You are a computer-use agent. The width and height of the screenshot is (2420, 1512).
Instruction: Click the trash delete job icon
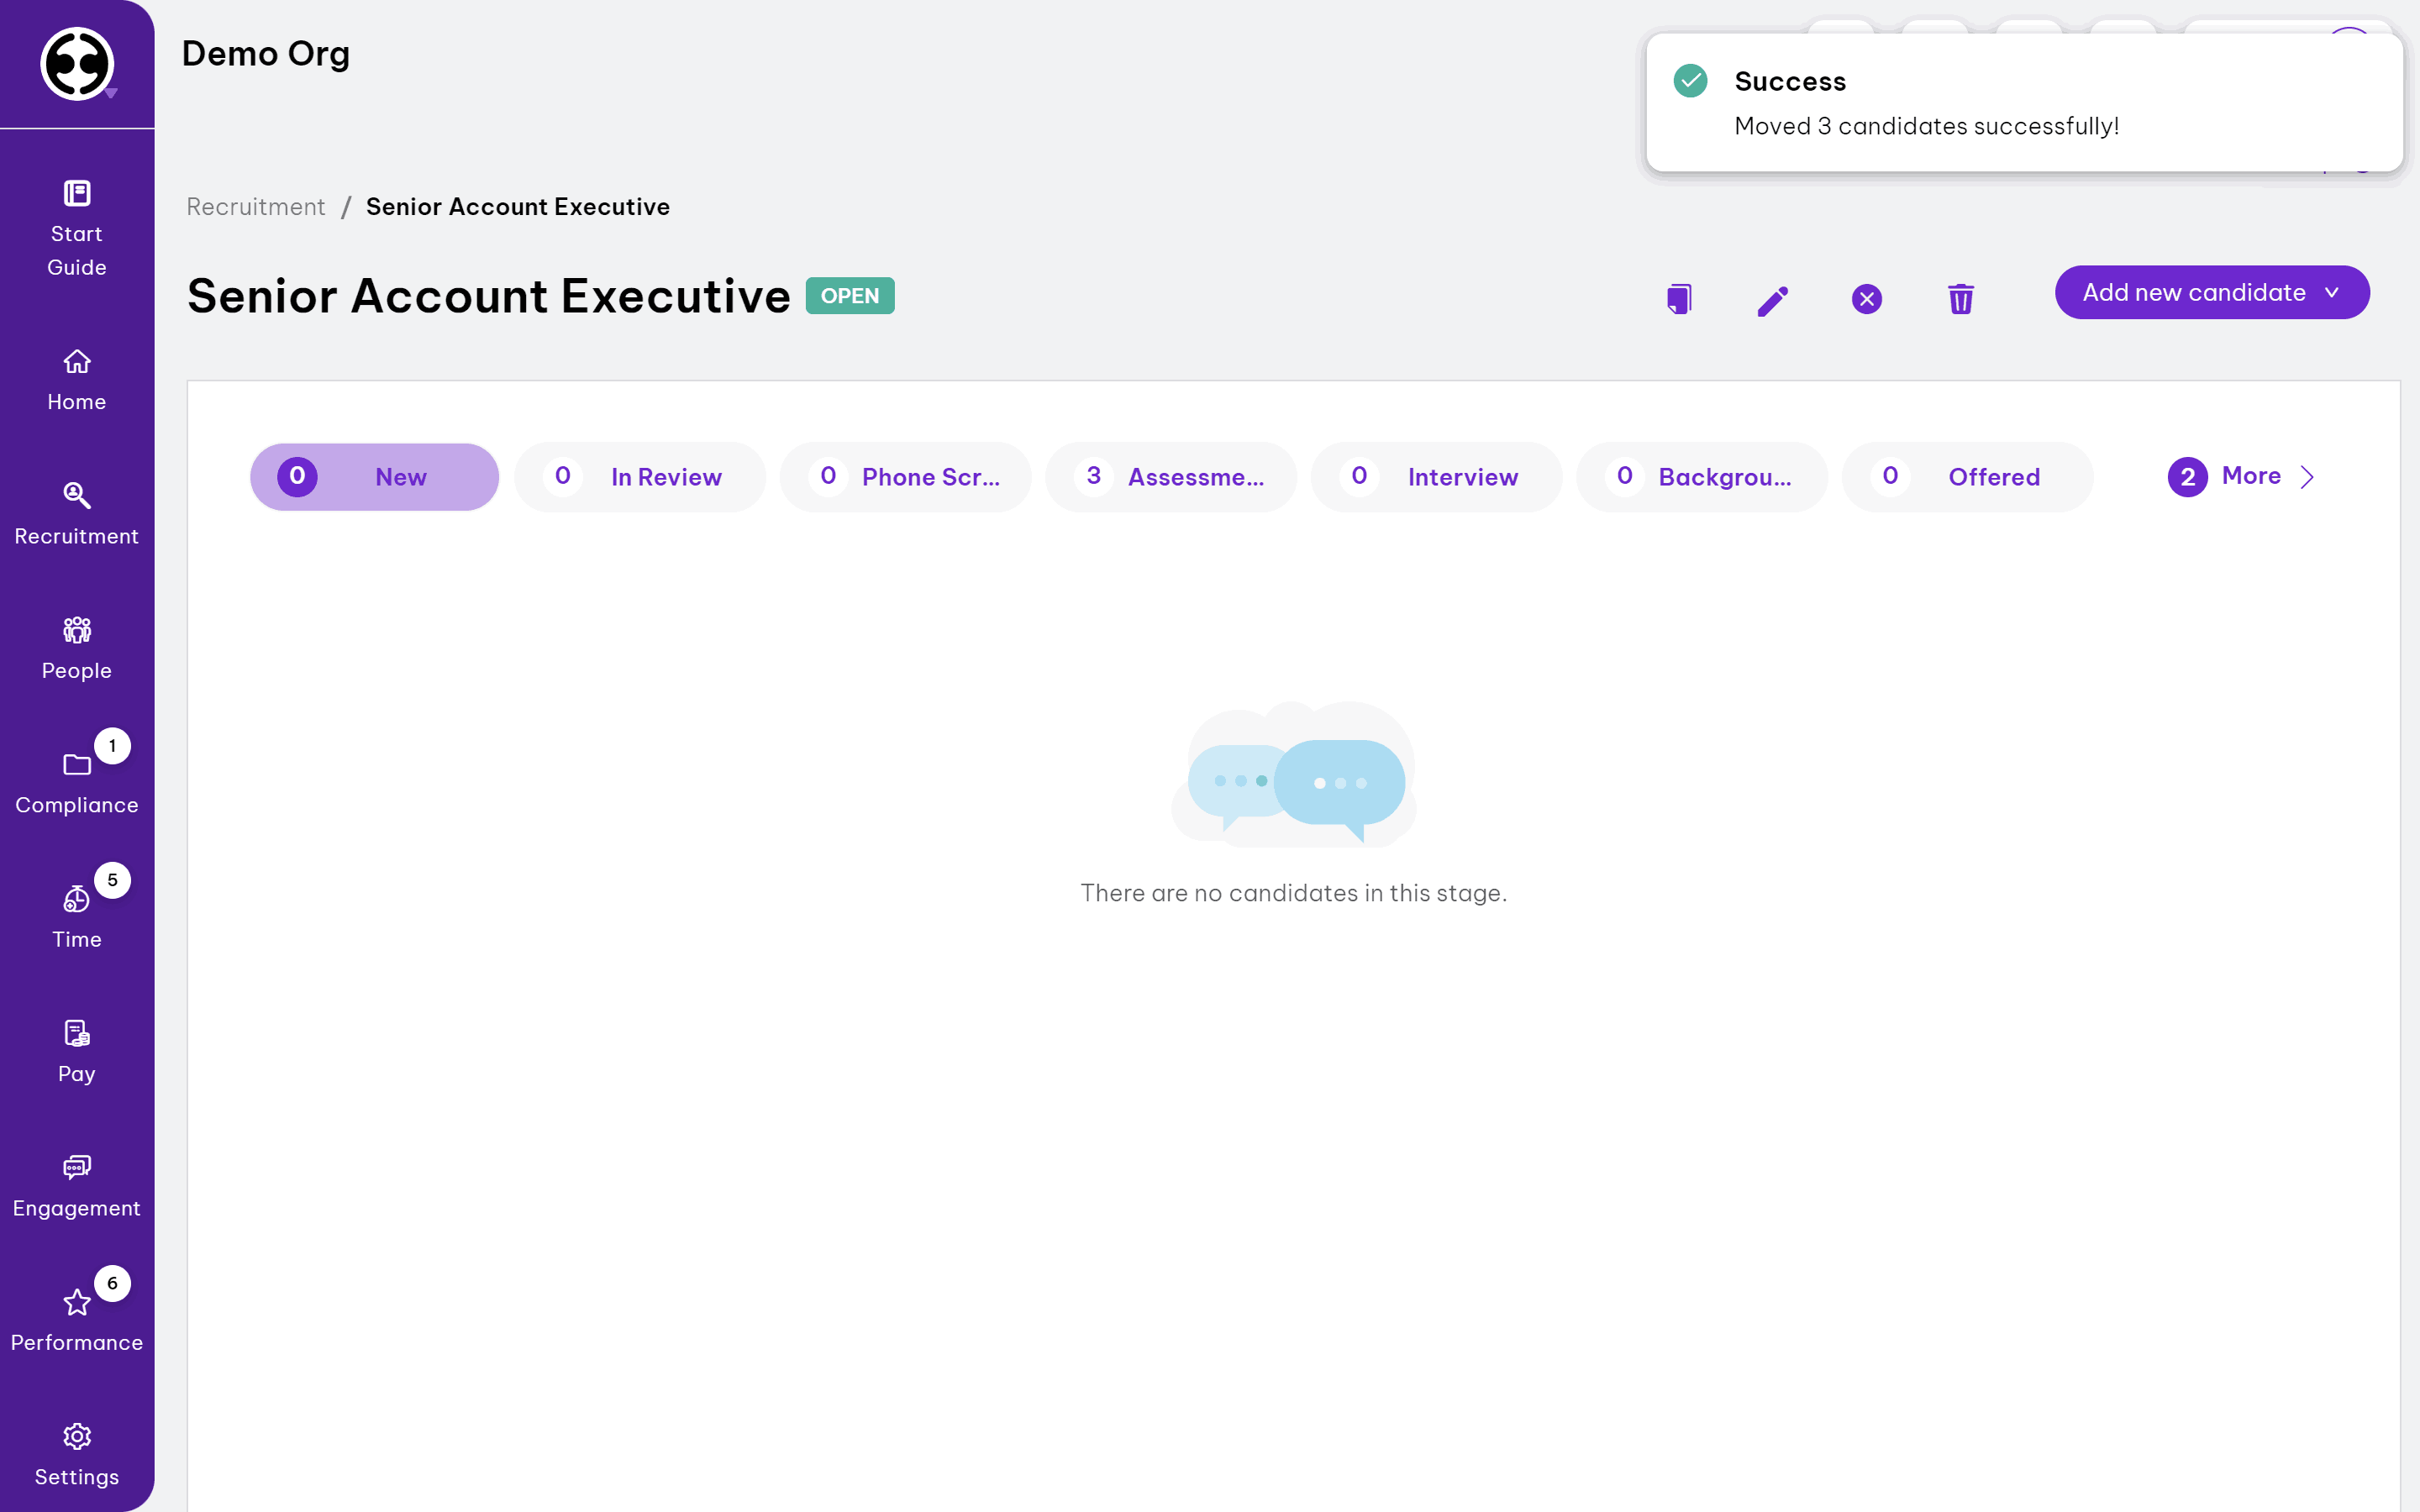pyautogui.click(x=1960, y=298)
